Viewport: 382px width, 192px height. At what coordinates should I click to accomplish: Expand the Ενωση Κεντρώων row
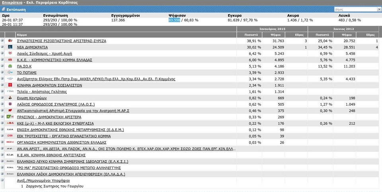(2, 98)
